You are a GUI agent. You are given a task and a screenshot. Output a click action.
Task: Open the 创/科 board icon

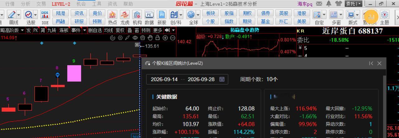[x=174, y=15]
